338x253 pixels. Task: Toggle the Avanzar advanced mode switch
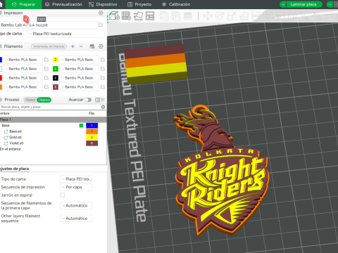[88, 100]
